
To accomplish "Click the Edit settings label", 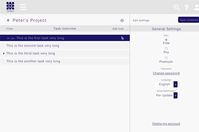I will [x=141, y=20].
